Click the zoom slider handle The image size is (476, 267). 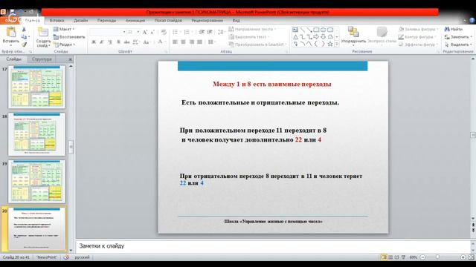[437, 257]
